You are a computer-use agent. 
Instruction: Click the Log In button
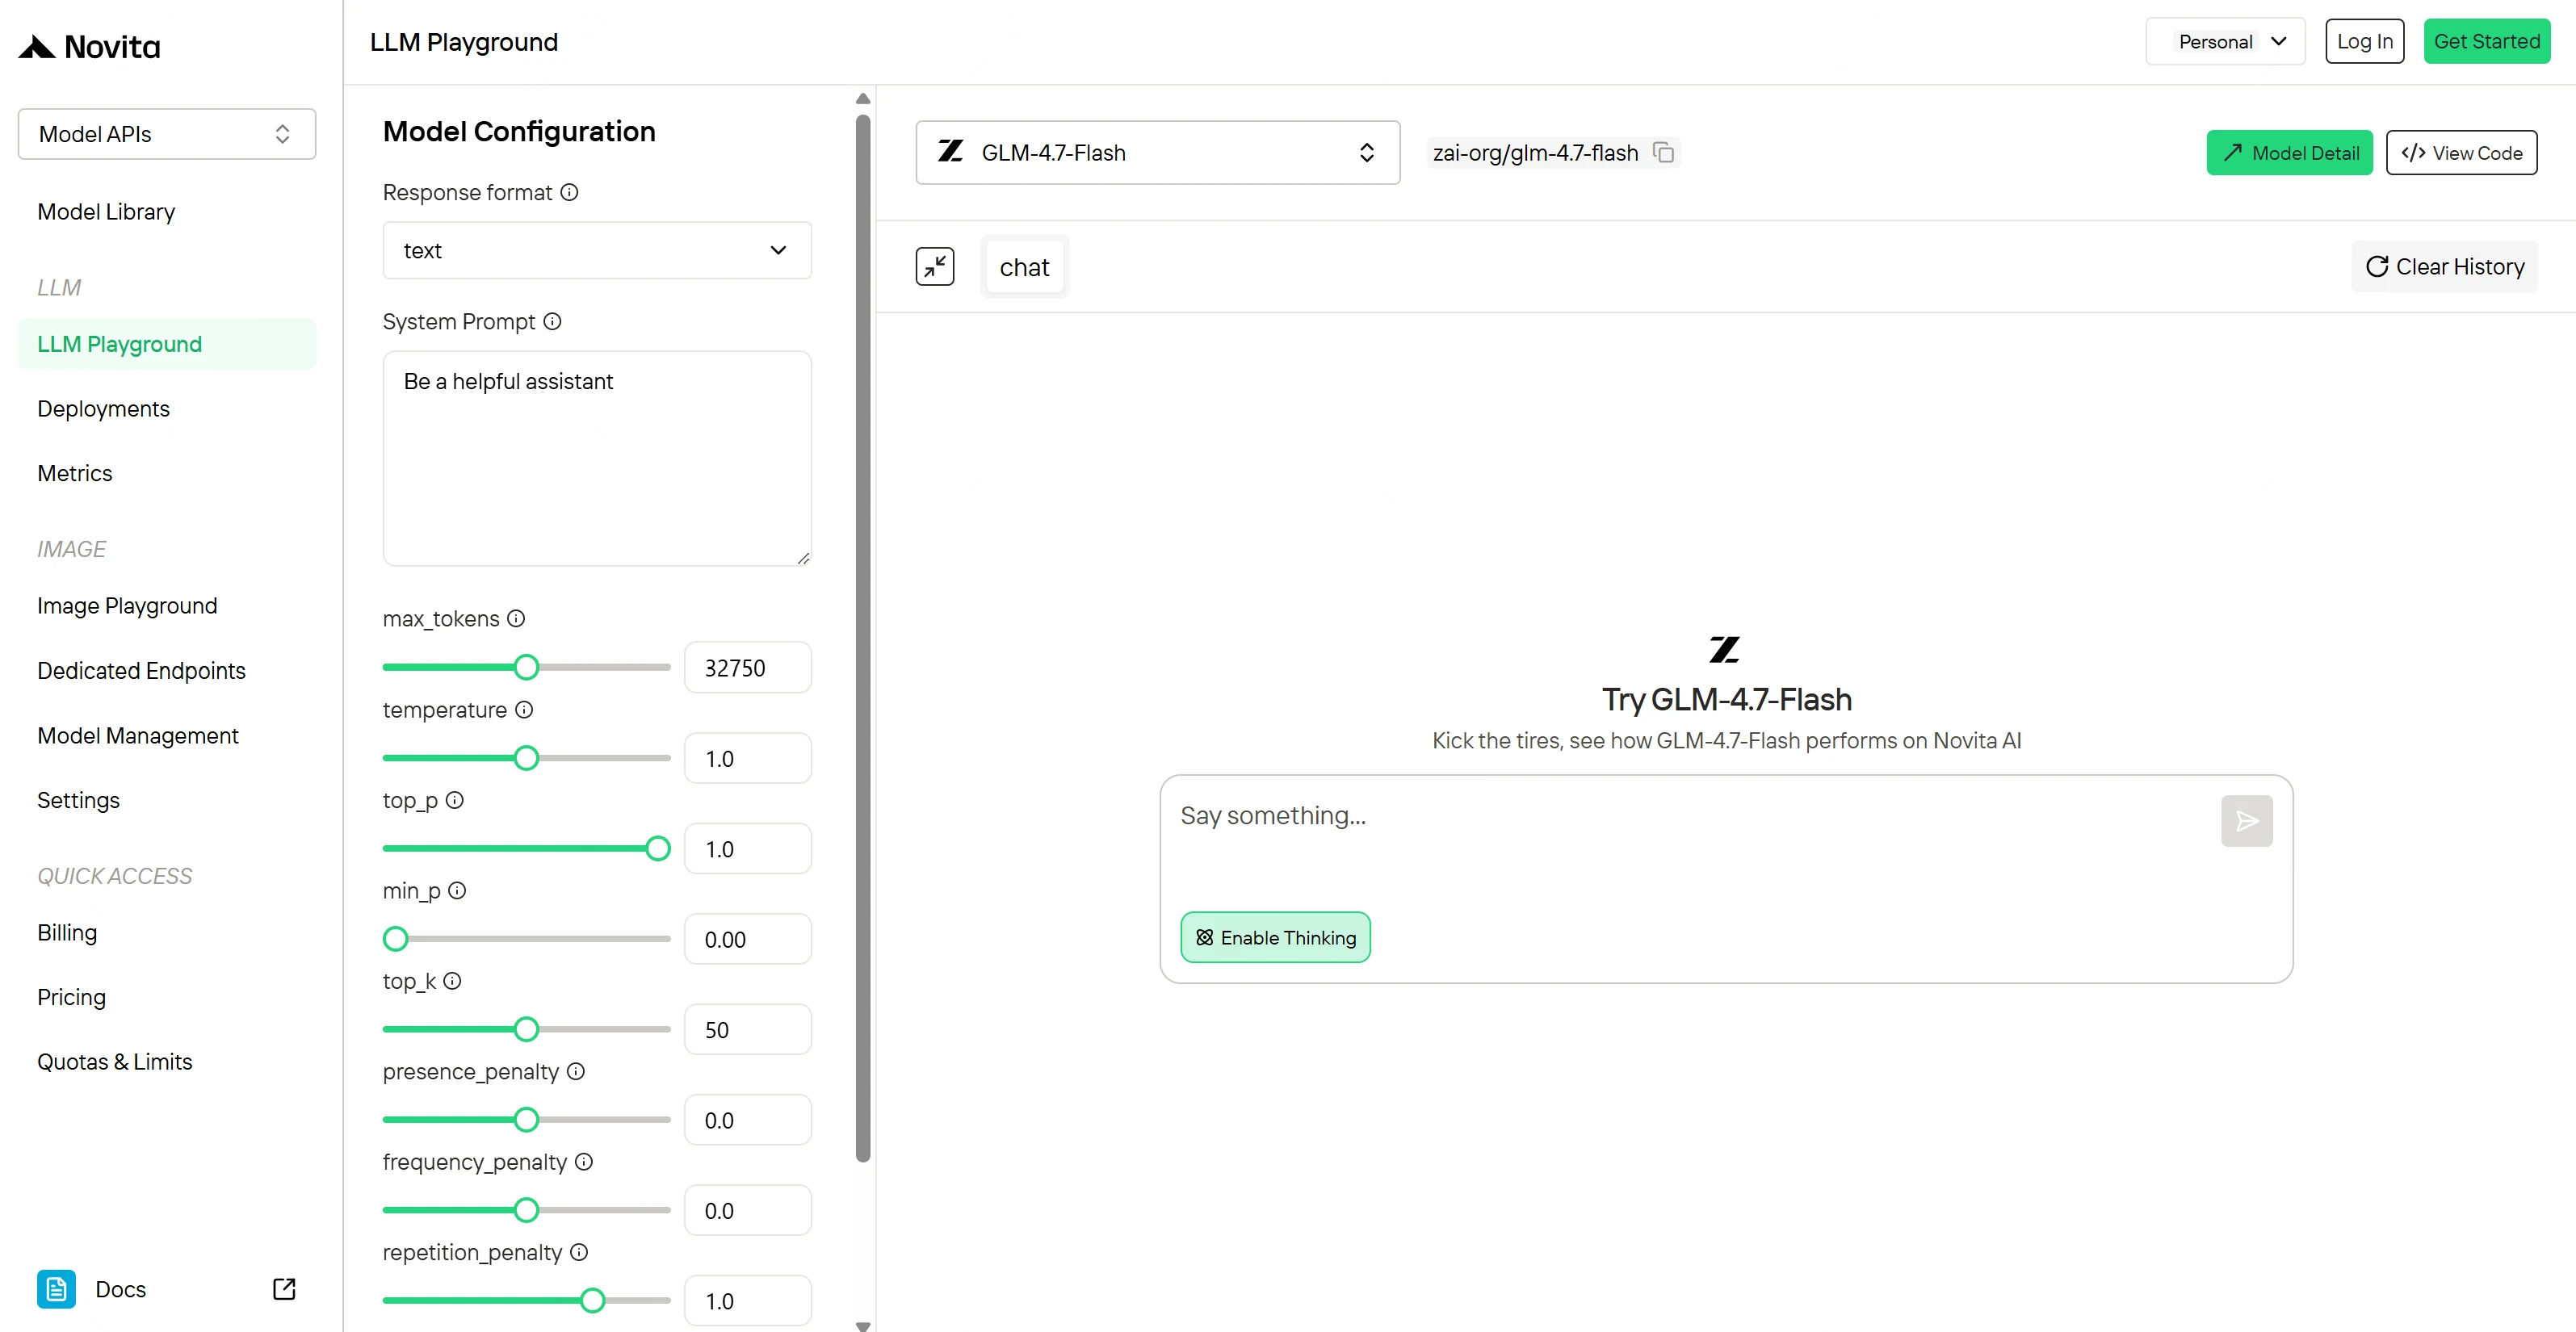pos(2364,41)
